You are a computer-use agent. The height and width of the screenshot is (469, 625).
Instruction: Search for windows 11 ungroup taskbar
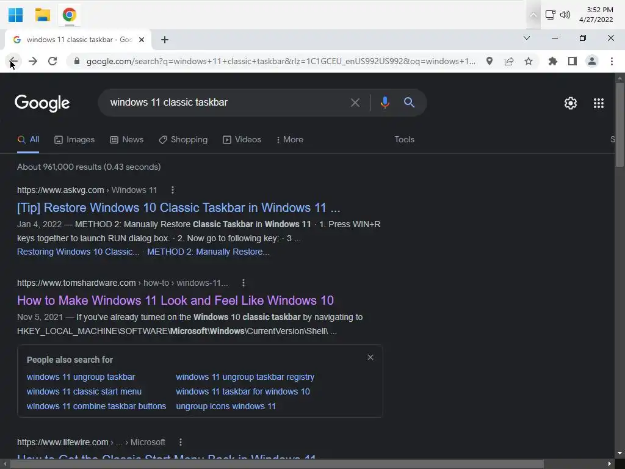[x=81, y=377]
